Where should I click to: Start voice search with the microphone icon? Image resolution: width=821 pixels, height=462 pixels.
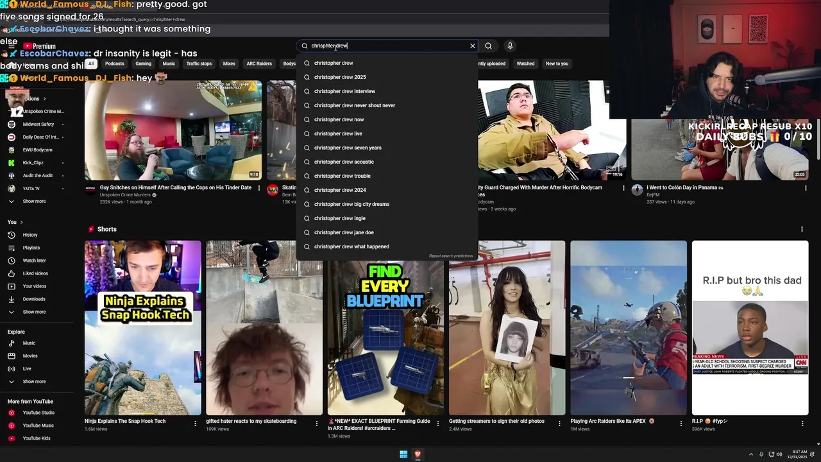point(510,46)
